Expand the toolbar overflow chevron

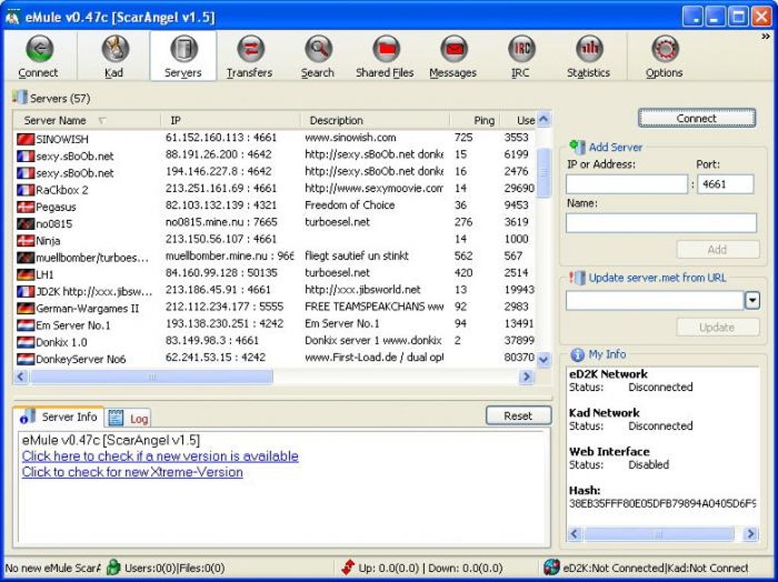(766, 36)
